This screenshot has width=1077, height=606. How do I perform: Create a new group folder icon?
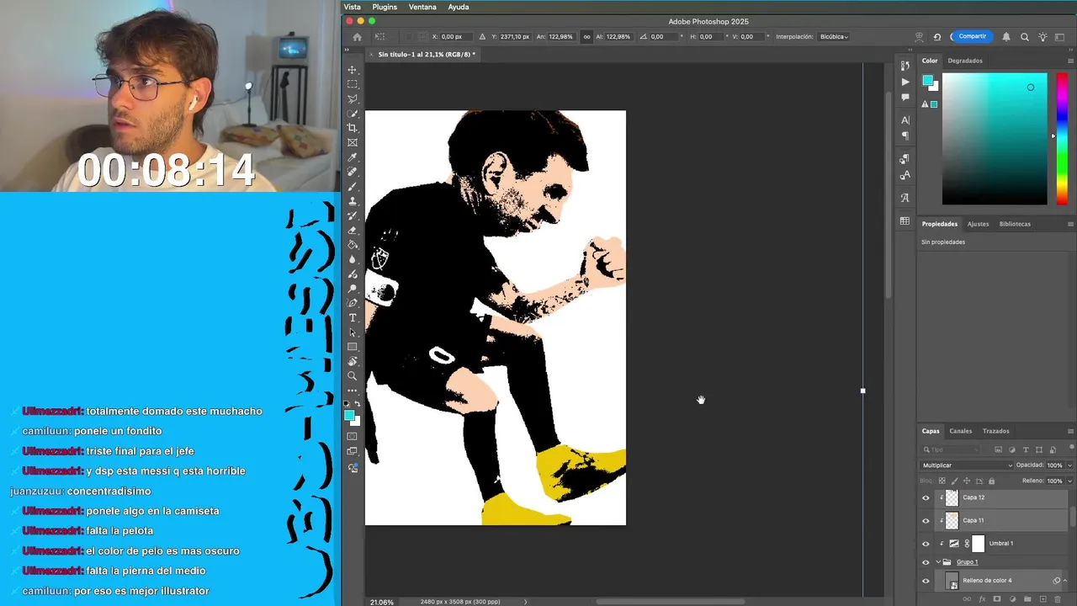pyautogui.click(x=1027, y=599)
